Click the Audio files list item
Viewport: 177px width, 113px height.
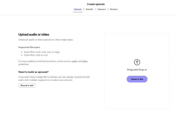click(41, 52)
